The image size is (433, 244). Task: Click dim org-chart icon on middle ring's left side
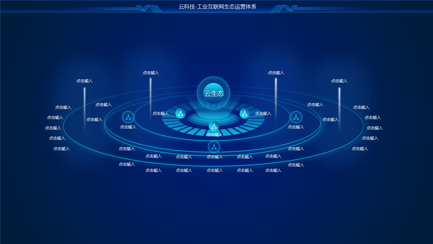click(128, 117)
